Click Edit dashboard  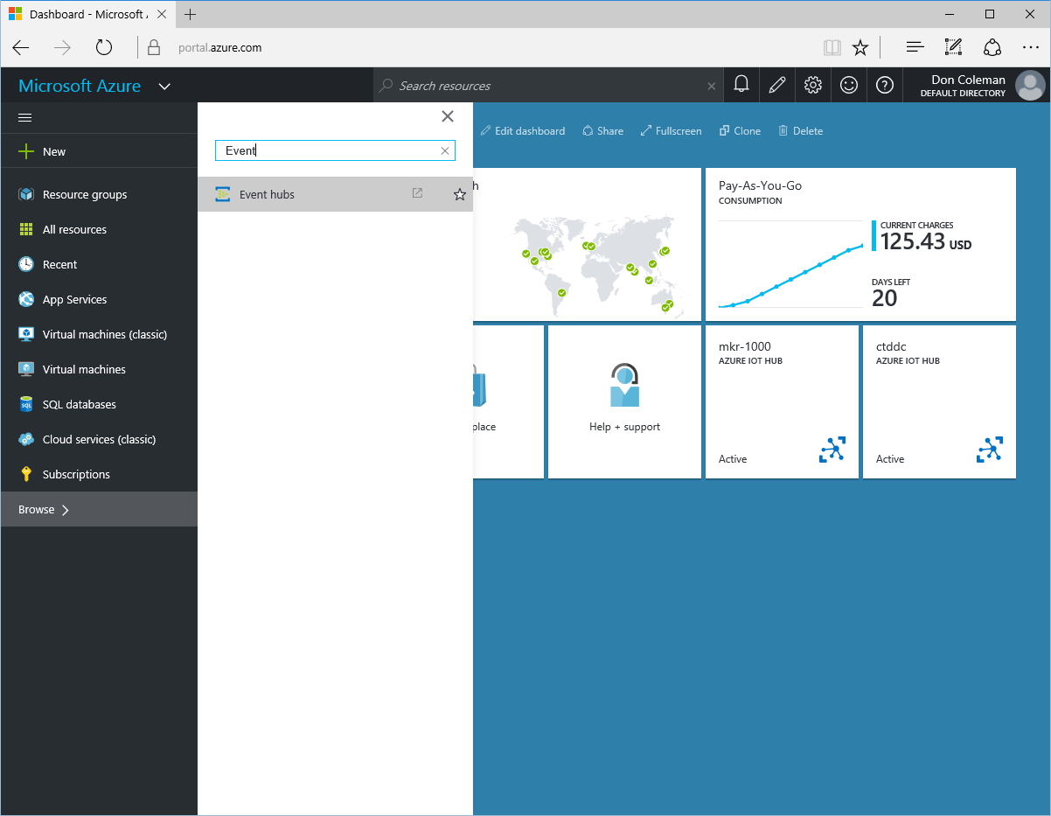coord(522,130)
